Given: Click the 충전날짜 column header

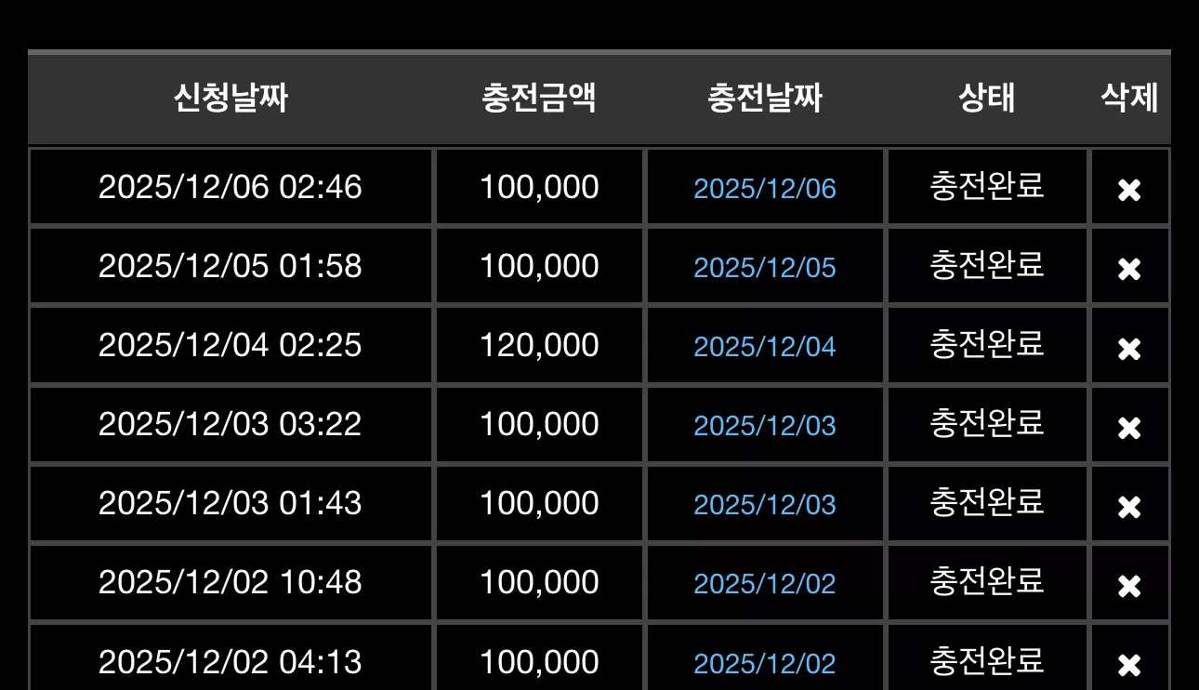Looking at the screenshot, I should point(765,98).
